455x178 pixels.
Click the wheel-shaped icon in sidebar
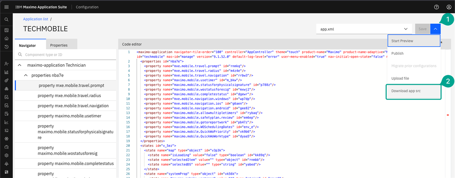pos(6,139)
